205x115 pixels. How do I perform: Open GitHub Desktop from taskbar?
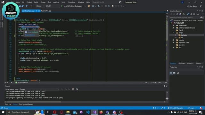pyautogui.click(x=81, y=112)
